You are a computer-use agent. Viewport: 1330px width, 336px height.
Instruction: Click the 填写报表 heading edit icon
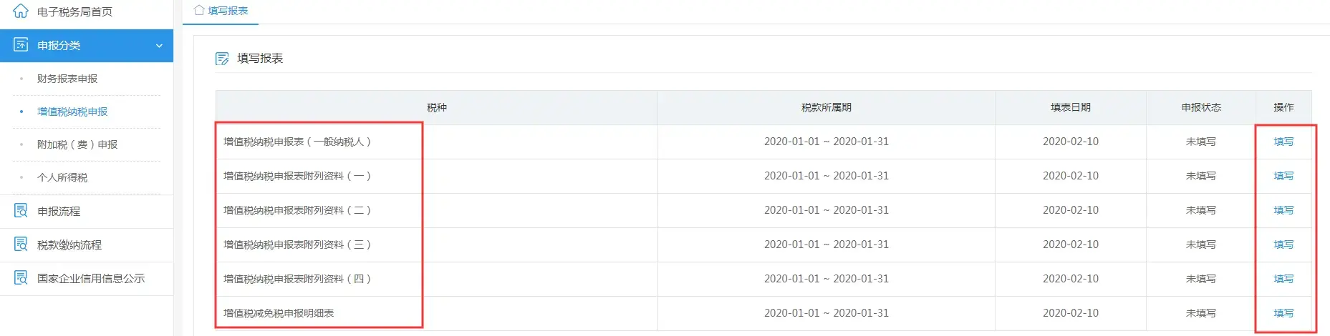(222, 59)
